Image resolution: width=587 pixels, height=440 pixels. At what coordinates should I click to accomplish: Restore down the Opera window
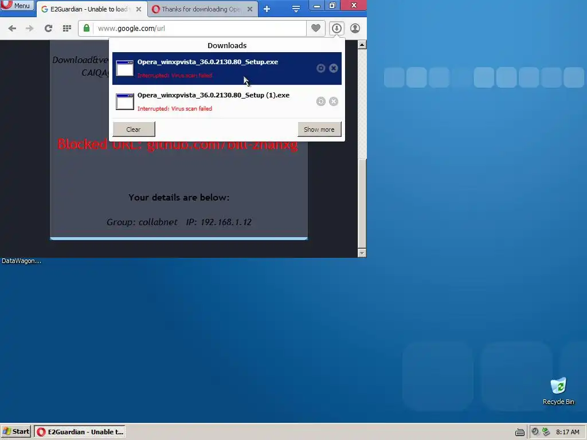pos(332,5)
